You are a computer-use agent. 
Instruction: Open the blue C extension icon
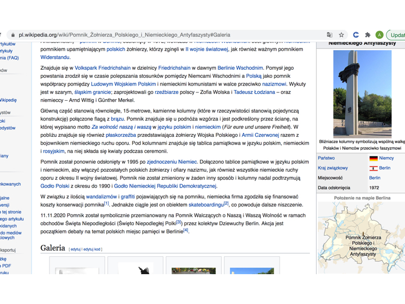pyautogui.click(x=356, y=35)
